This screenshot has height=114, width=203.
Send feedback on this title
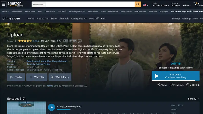point(177,85)
